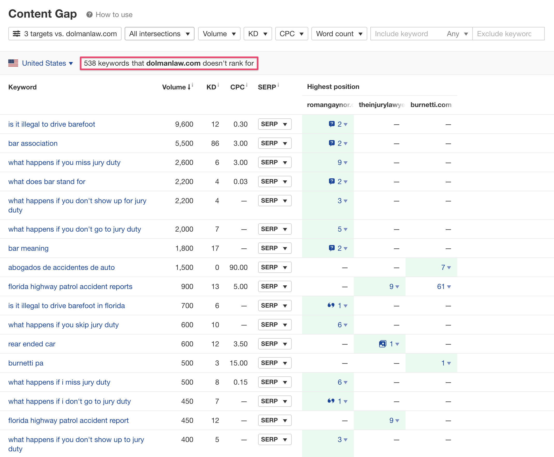The image size is (554, 457).
Task: Open SERP dropdown for 'rear ended car'
Action: (275, 344)
